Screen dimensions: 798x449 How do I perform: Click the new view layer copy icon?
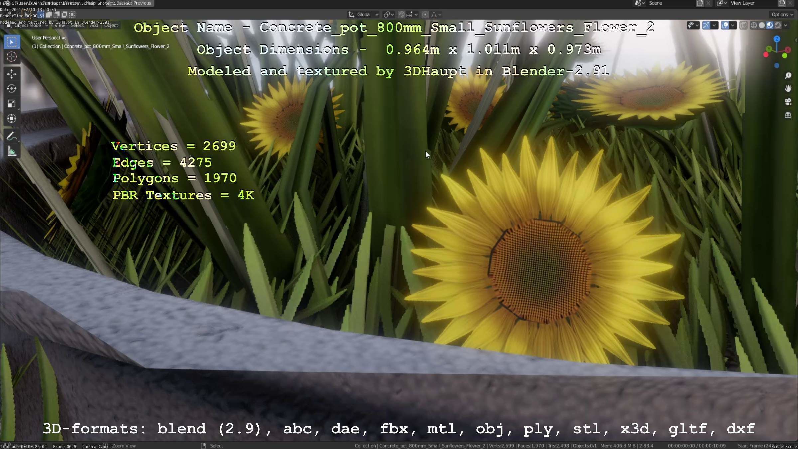(782, 3)
